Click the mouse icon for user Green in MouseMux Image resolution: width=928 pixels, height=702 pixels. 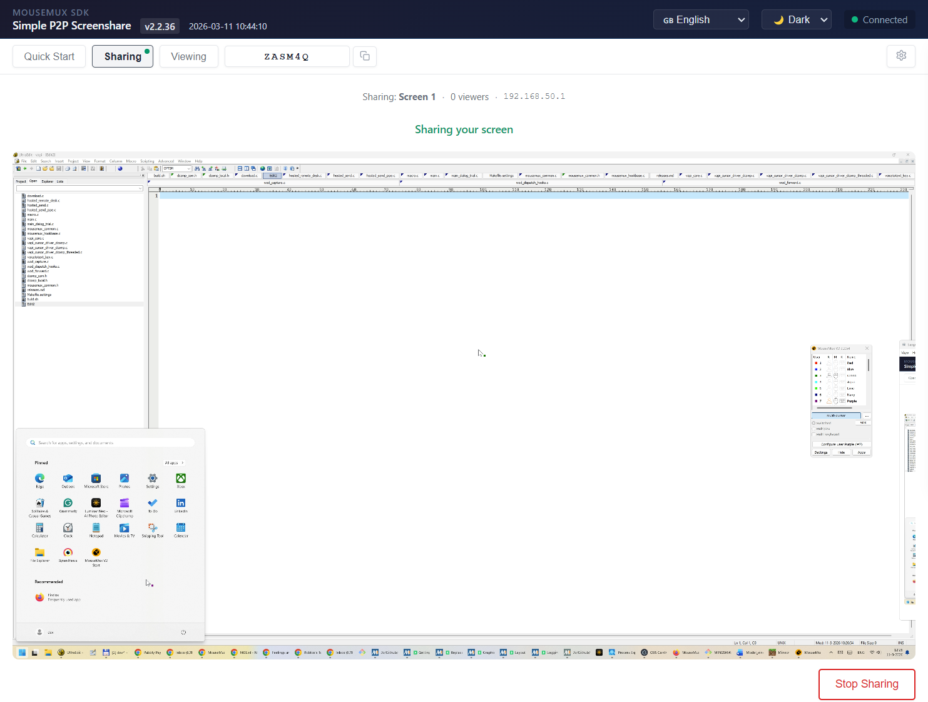click(x=835, y=375)
